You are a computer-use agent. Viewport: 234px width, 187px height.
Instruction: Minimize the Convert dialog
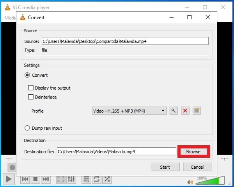172,17
